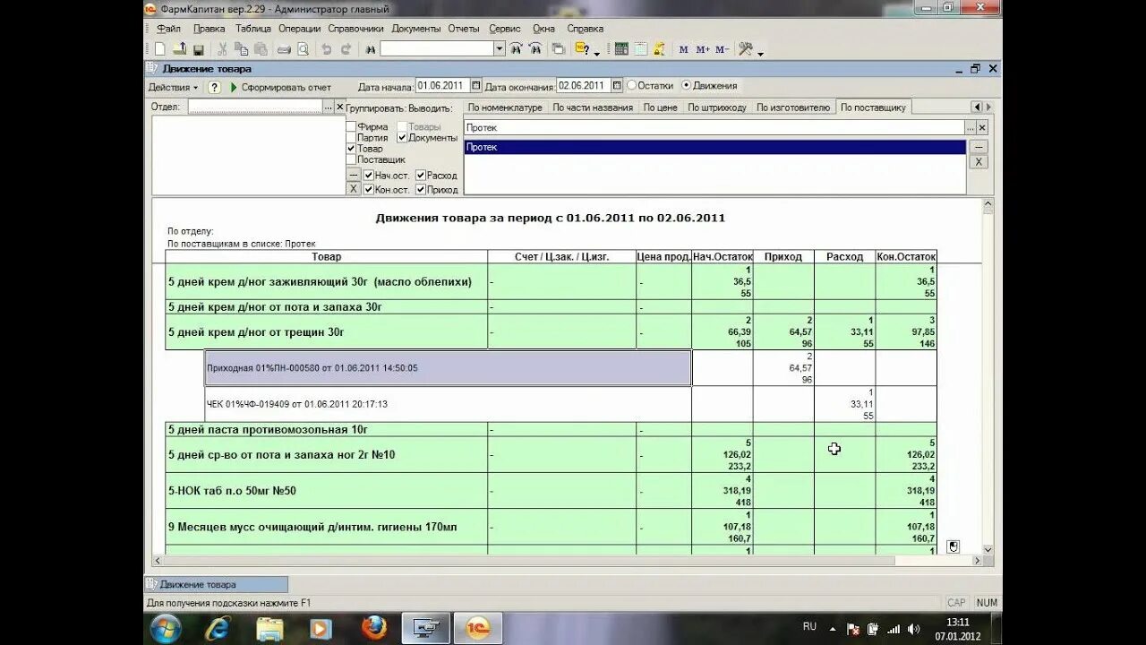Click the Дата начала input field
Viewport: 1146px width, 645px height.
coord(443,86)
